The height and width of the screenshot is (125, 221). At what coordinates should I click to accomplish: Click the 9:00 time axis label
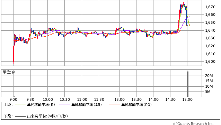pos(14,99)
